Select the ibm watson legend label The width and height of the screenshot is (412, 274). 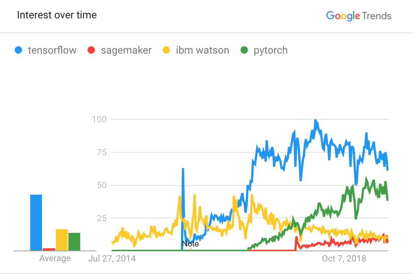click(x=202, y=50)
